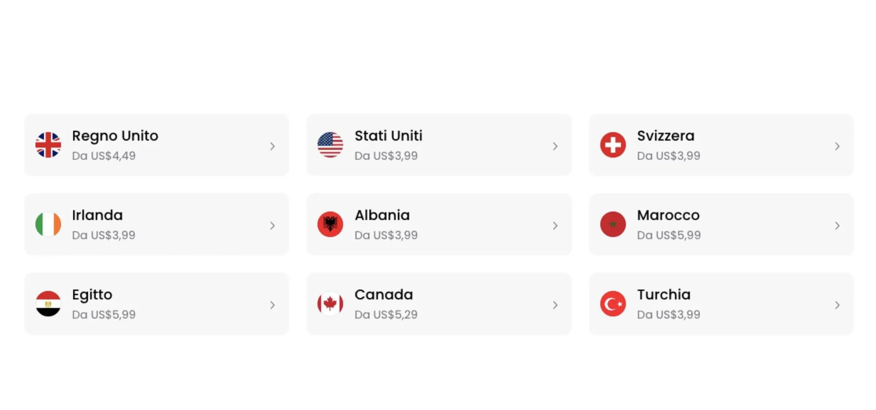Select the Irlanda country name
Viewport: 876px width, 410px height.
[97, 215]
